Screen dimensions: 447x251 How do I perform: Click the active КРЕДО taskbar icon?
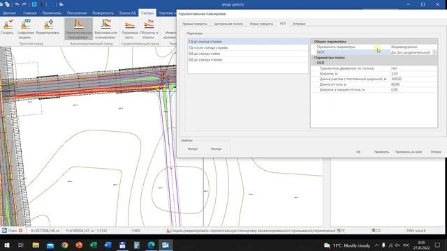point(166,245)
